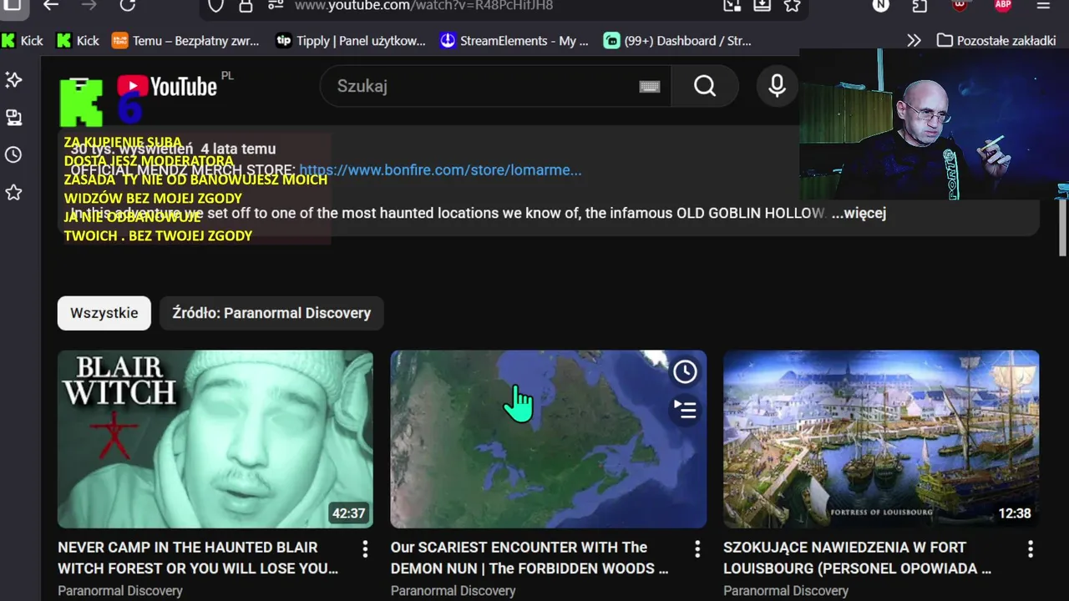This screenshot has width=1069, height=601.
Task: Open the second Kick bookmark
Action: [x=78, y=40]
